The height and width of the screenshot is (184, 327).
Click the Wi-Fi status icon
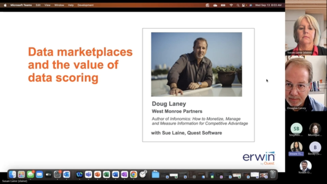(231, 5)
